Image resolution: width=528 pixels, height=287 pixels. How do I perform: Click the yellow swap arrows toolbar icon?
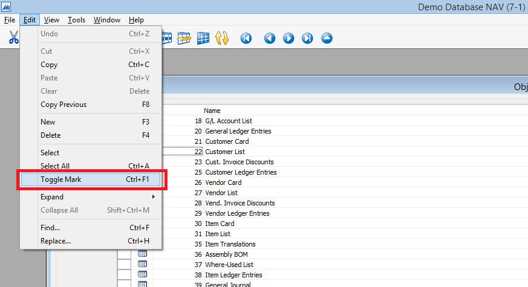(x=223, y=39)
